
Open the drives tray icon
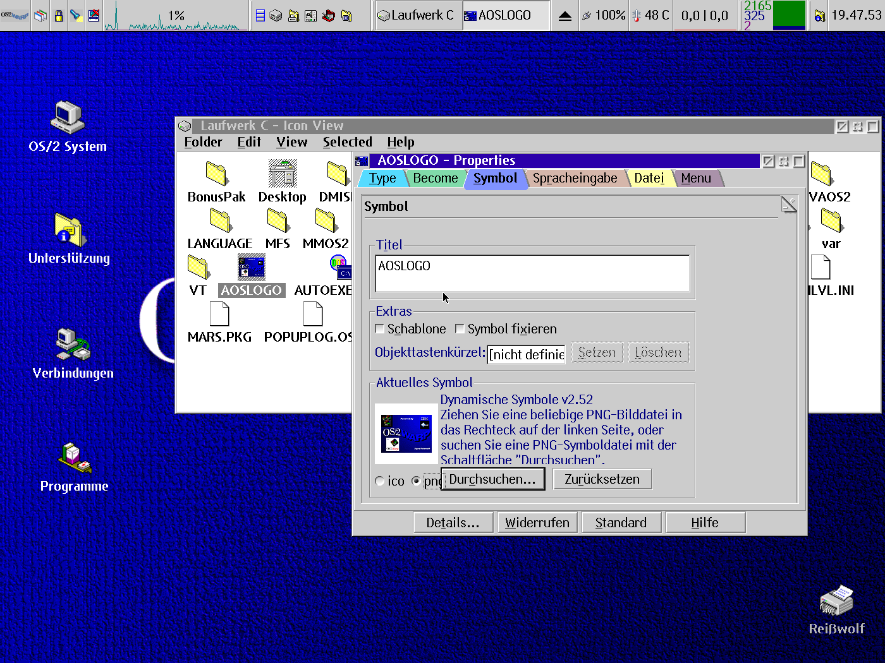coord(276,15)
